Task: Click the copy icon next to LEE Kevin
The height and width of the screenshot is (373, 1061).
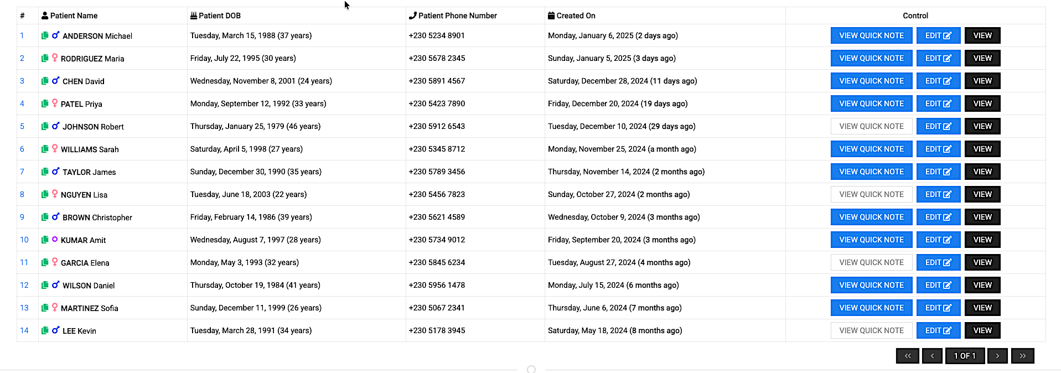Action: coord(45,330)
